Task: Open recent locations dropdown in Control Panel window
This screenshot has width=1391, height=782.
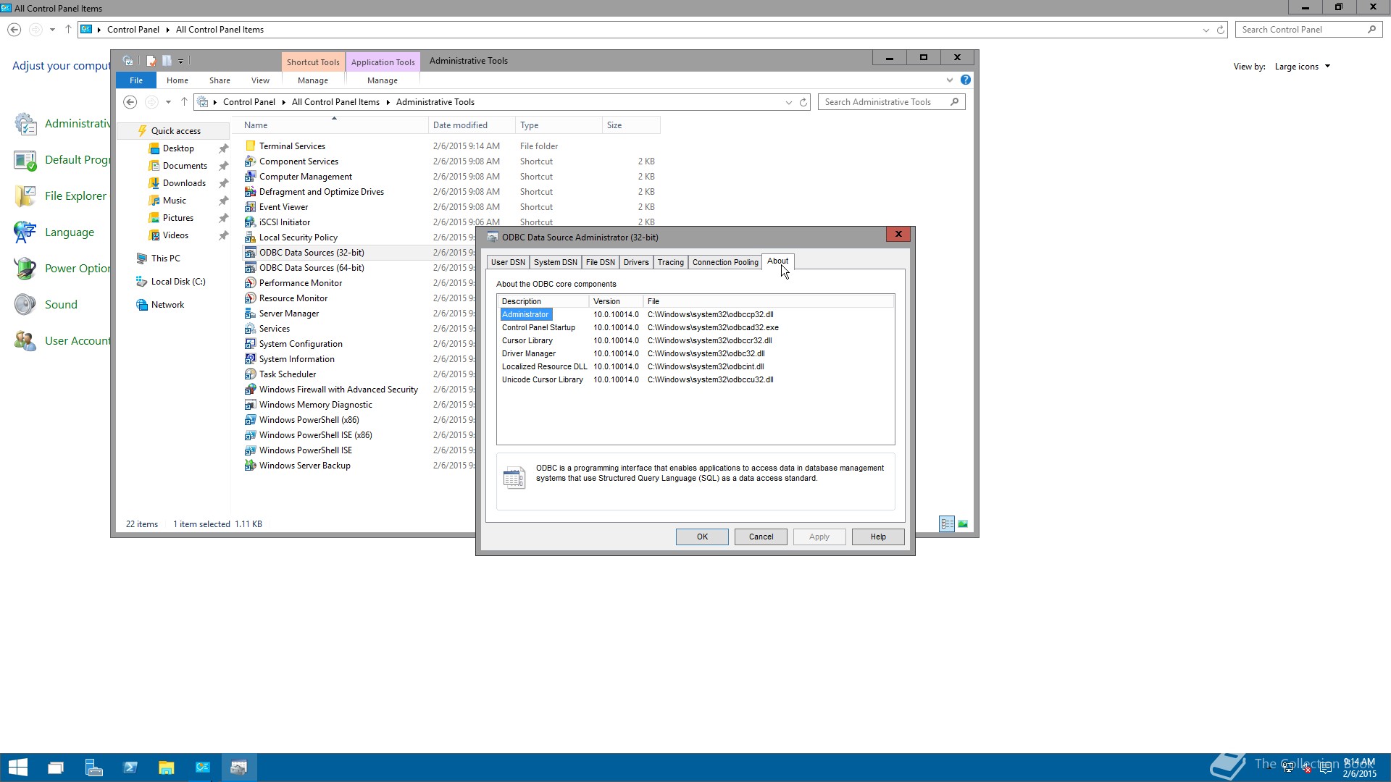Action: click(x=52, y=30)
